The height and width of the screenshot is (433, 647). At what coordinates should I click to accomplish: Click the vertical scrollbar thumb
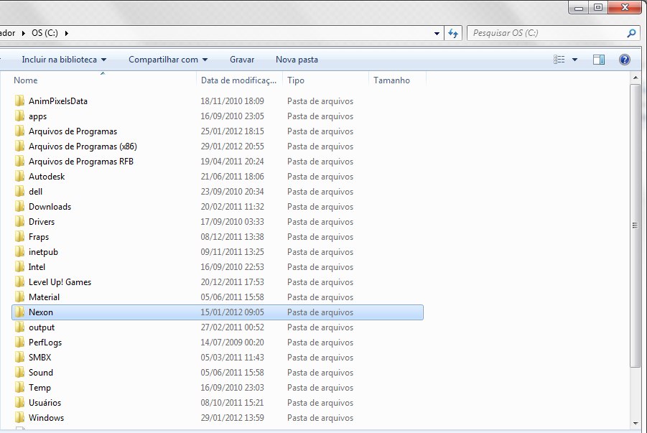pos(635,225)
